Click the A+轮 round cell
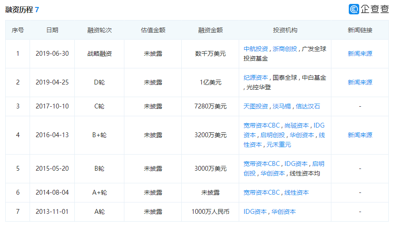 pyautogui.click(x=100, y=192)
